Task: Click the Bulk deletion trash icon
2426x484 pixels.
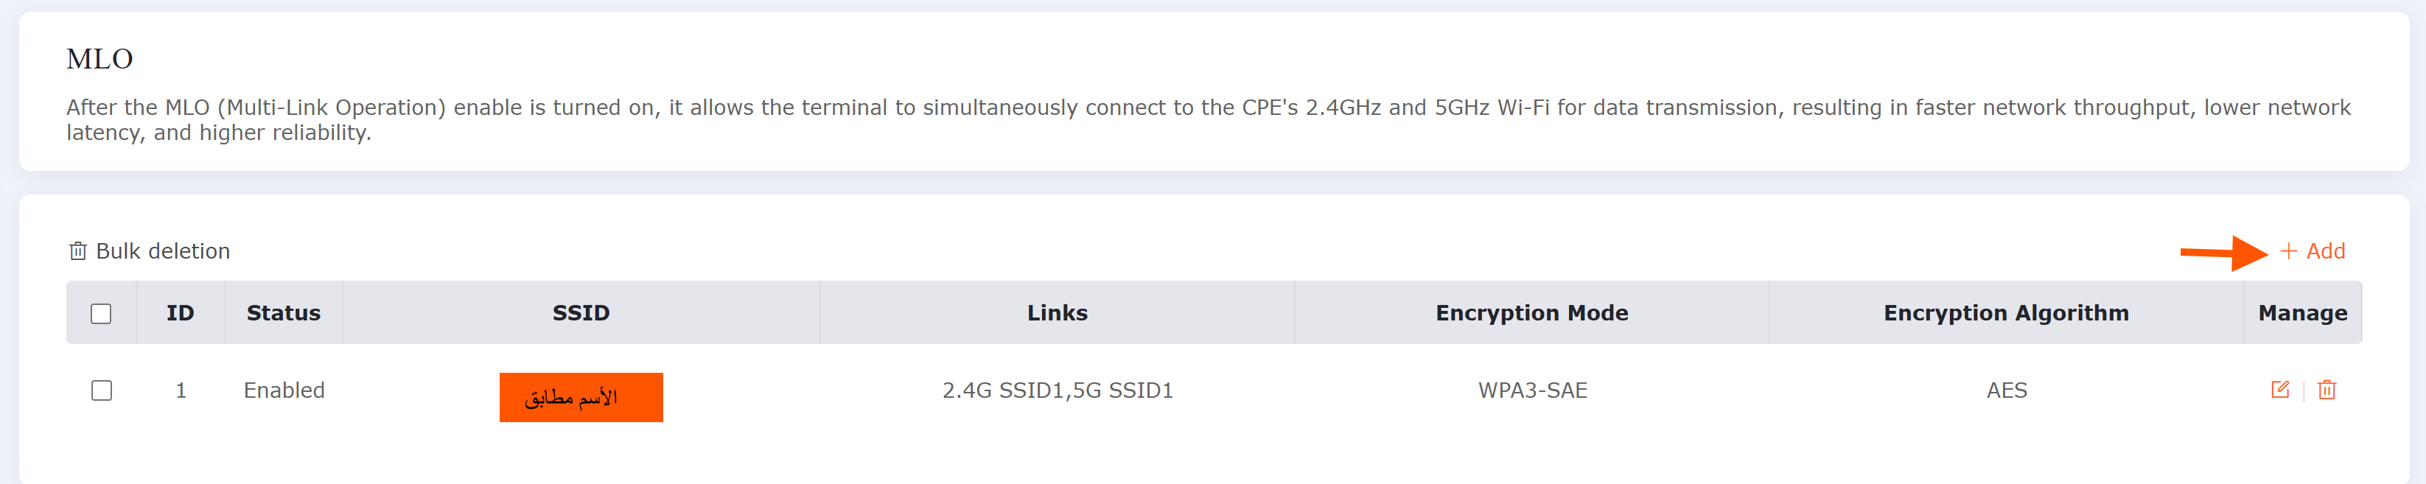Action: click(x=78, y=251)
